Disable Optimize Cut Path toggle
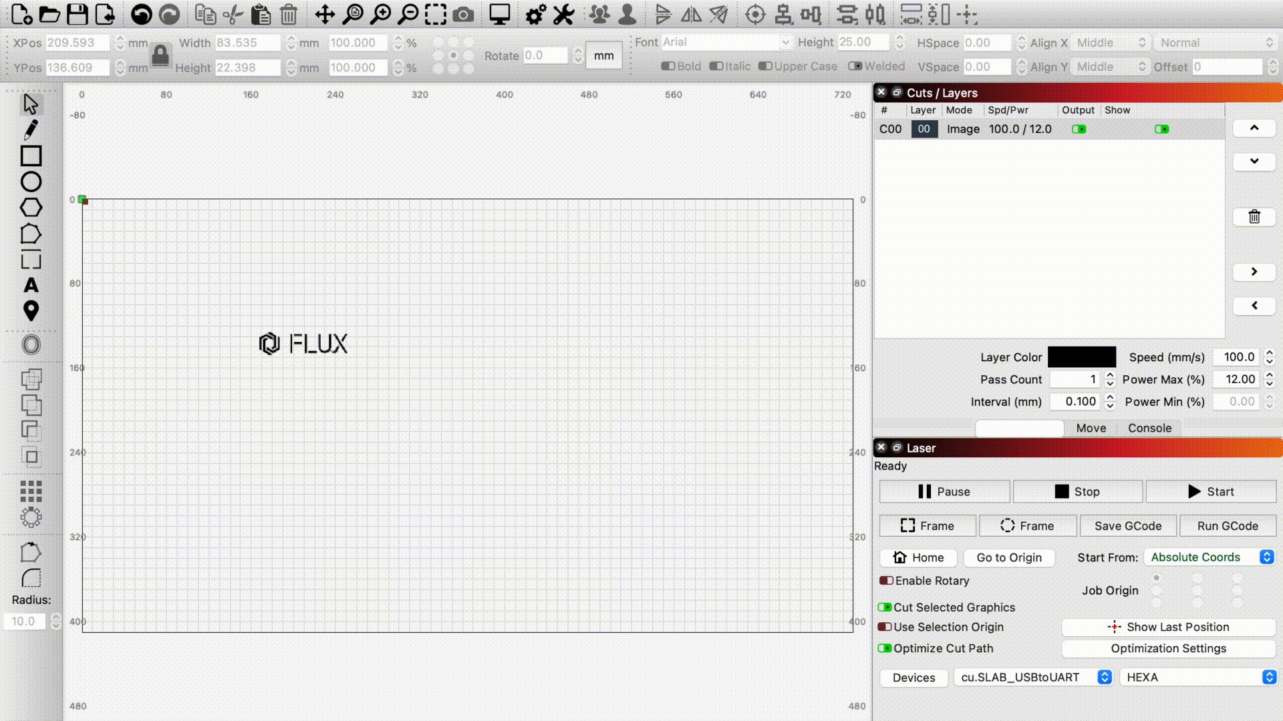Image resolution: width=1283 pixels, height=721 pixels. tap(885, 648)
